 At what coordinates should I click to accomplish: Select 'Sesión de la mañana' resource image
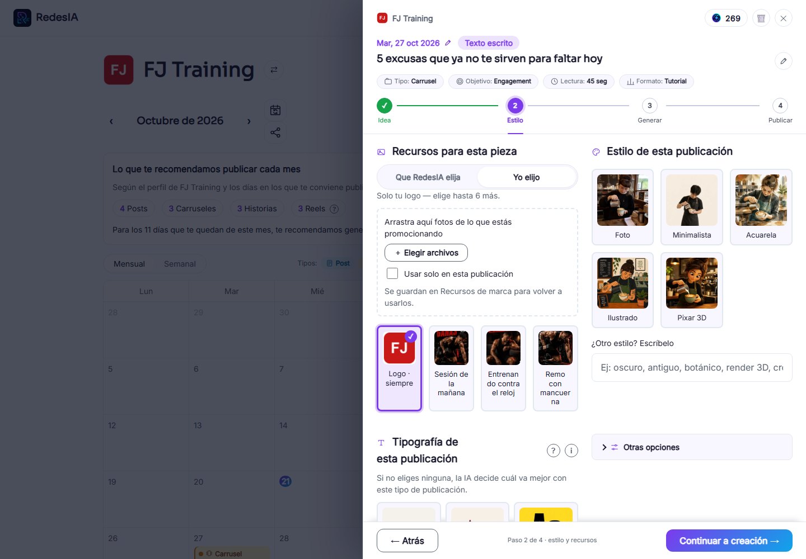click(451, 368)
